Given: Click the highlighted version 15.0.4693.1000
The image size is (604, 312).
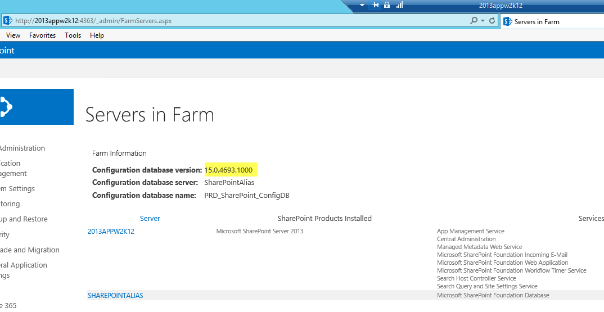Looking at the screenshot, I should pyautogui.click(x=228, y=170).
